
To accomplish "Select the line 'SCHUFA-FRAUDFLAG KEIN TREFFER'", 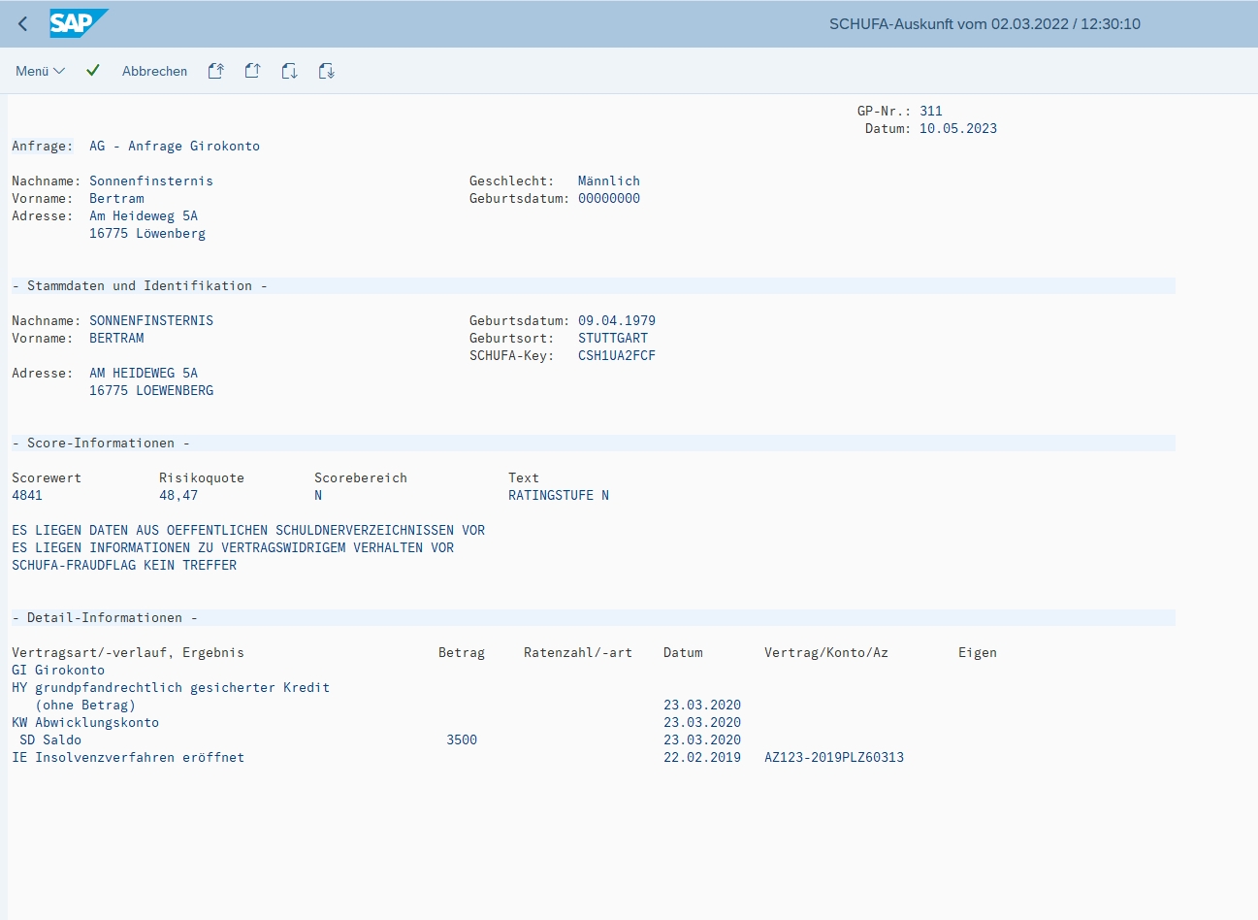I will tap(124, 565).
